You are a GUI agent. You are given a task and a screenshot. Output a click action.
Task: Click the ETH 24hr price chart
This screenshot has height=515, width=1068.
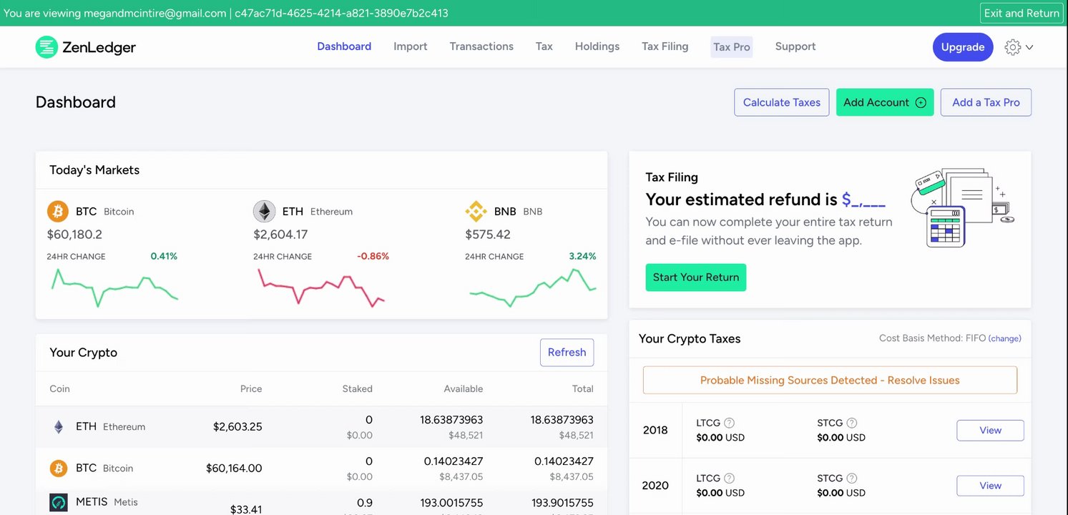click(x=321, y=288)
